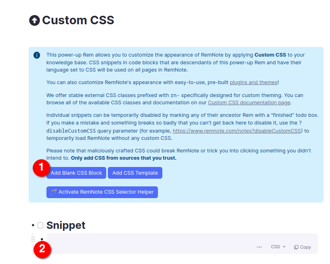Click the bullet point of the code block Rem
Screen dimensions: 330x264
pos(42,239)
